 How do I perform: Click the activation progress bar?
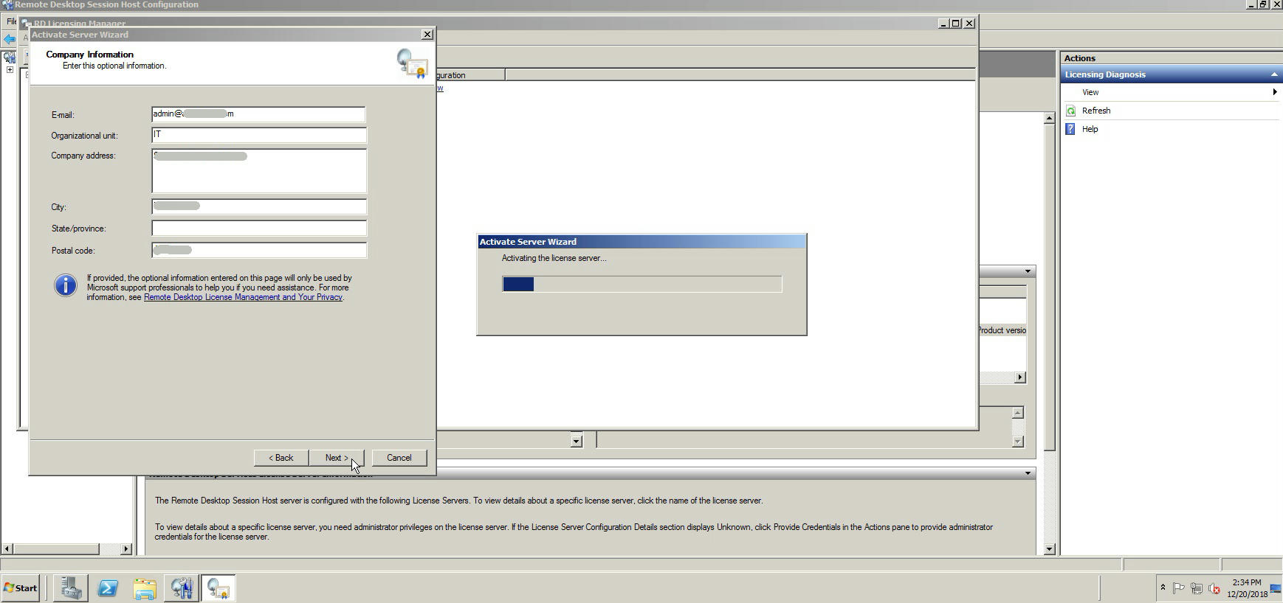tap(641, 284)
